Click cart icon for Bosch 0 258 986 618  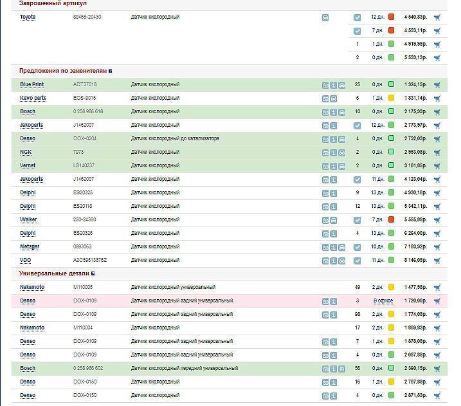pos(437,112)
